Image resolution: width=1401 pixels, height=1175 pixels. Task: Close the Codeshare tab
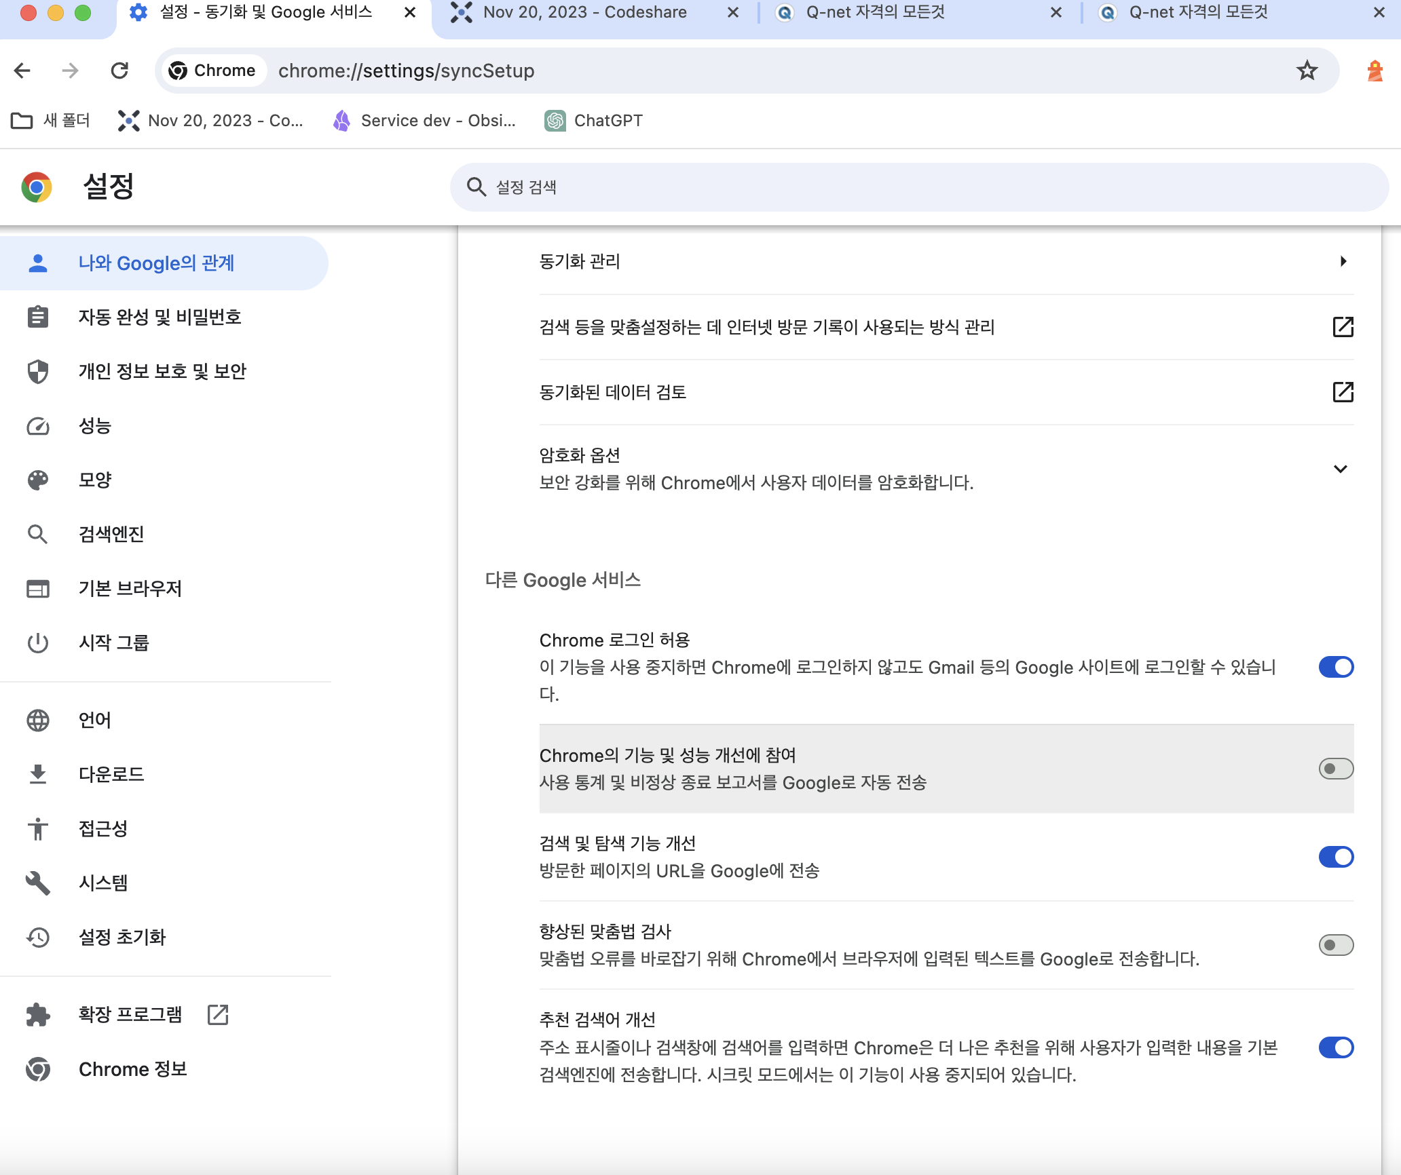point(733,12)
